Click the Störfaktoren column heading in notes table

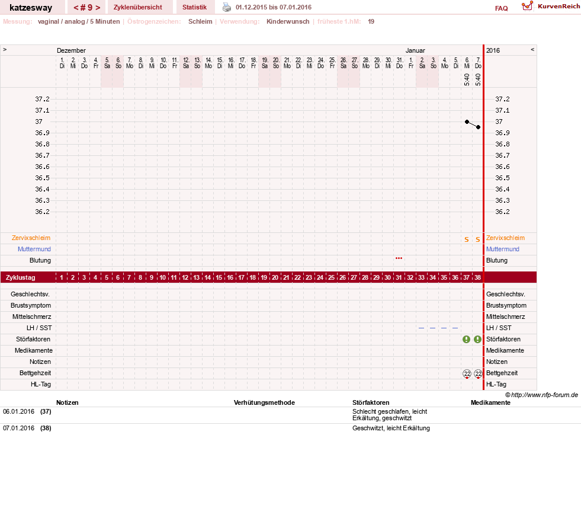(x=371, y=402)
